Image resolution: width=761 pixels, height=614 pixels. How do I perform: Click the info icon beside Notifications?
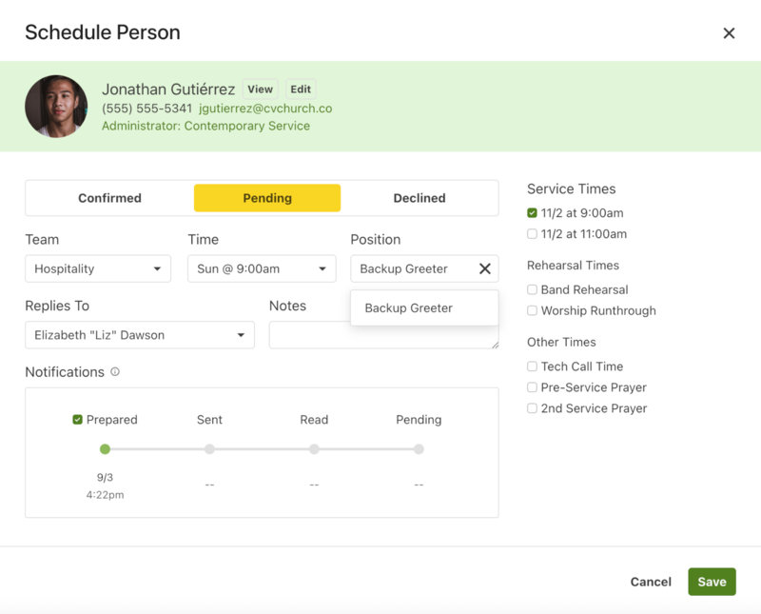115,372
